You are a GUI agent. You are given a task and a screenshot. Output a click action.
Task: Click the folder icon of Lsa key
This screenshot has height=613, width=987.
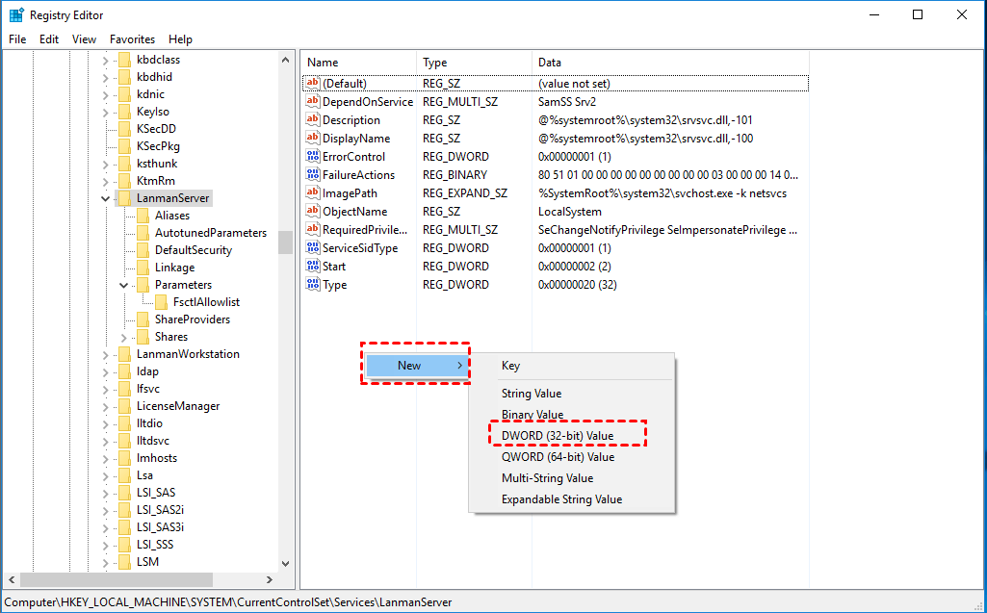(x=124, y=475)
